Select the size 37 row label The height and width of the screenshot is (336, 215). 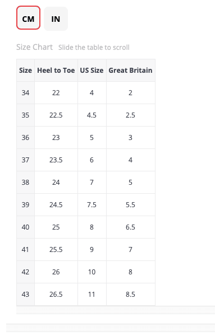point(25,160)
